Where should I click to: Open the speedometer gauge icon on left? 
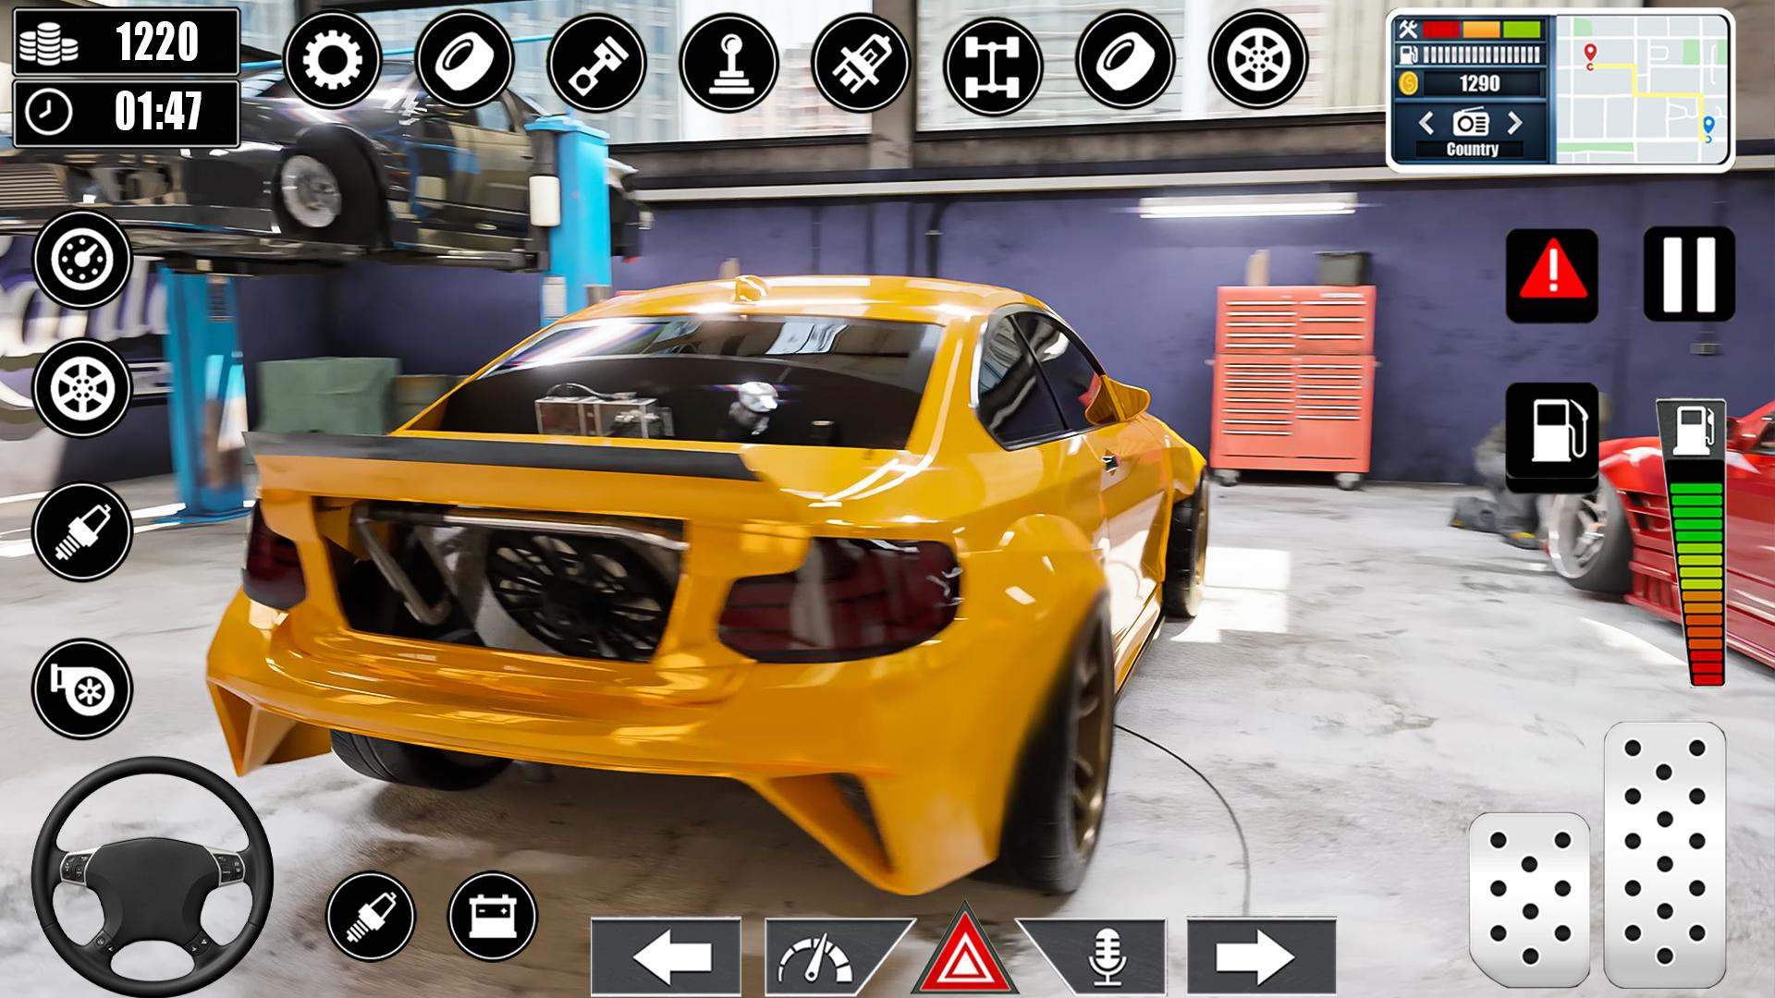(x=82, y=260)
